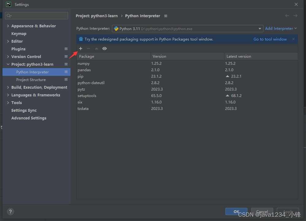This screenshot has height=221, width=306.
Task: Click the project icon on selected Python Interpreter row
Action: [66, 72]
